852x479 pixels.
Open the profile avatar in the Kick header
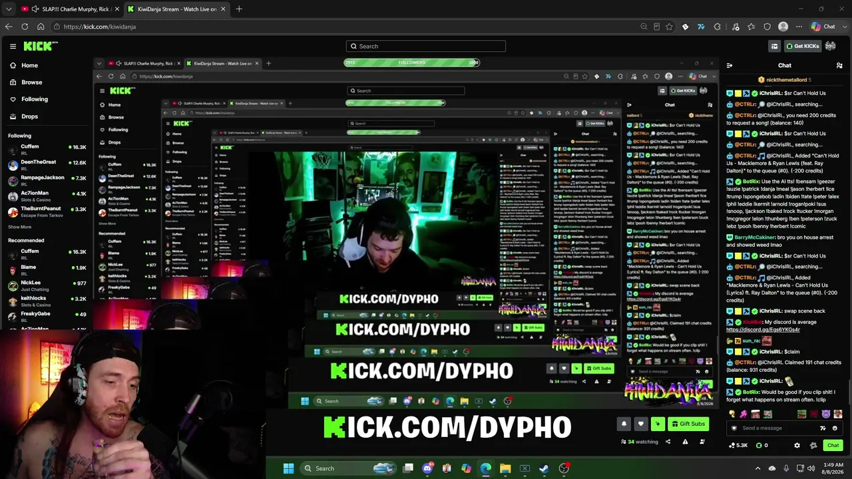pos(830,46)
